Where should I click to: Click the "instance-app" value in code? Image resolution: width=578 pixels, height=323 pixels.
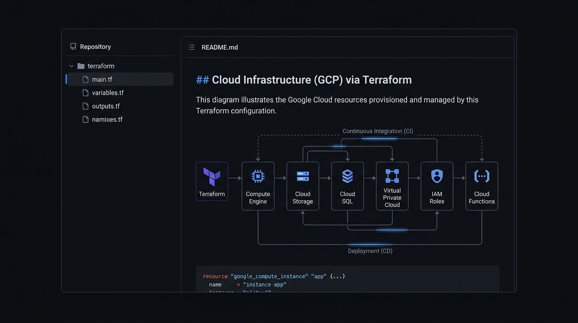(x=264, y=285)
